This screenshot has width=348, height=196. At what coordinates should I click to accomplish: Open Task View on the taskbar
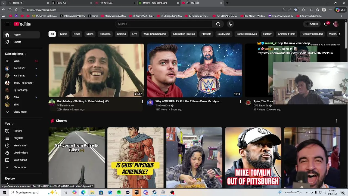pyautogui.click(x=65, y=192)
